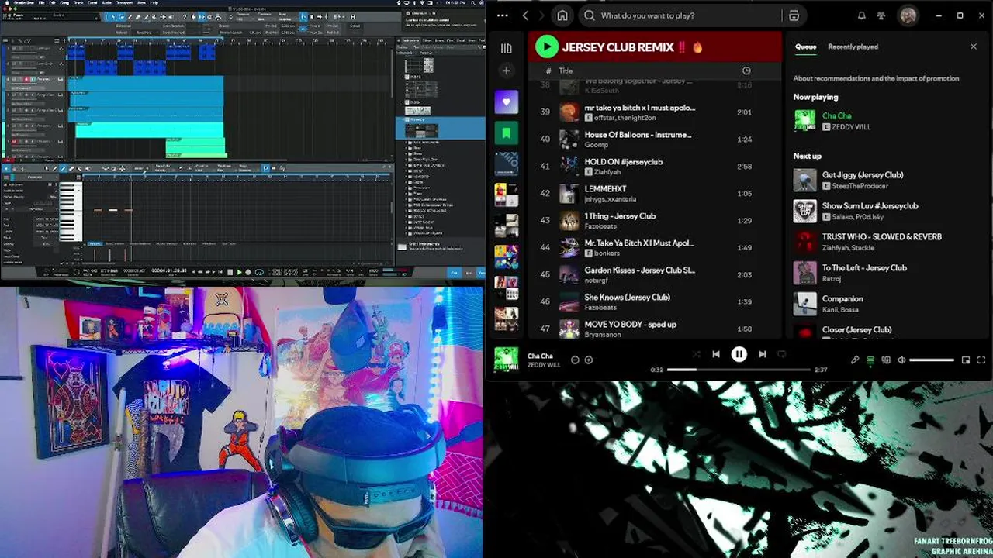Sort by the Title column header

(566, 71)
